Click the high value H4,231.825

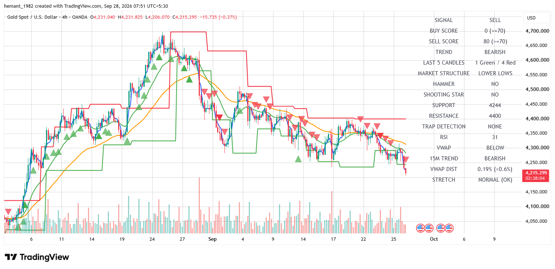coord(131,17)
